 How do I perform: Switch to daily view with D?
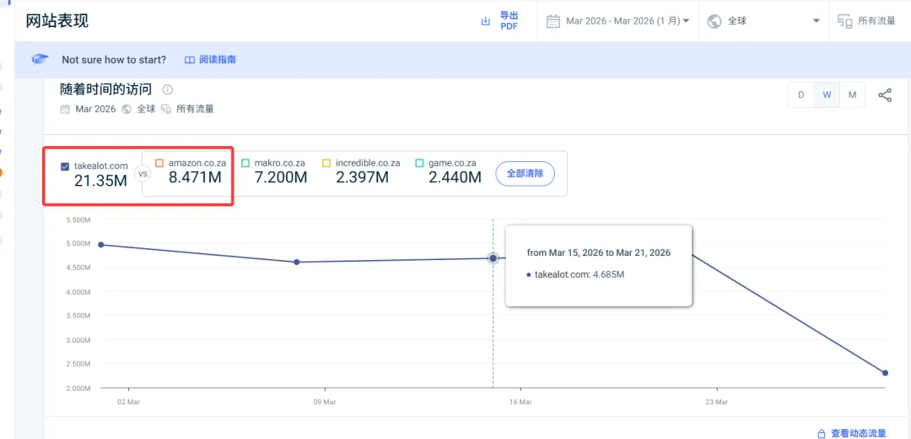800,95
